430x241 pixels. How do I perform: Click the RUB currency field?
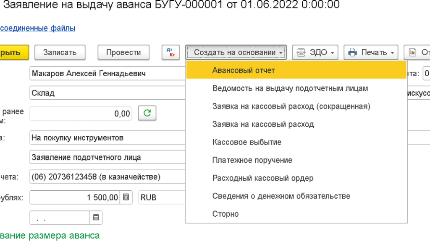[x=162, y=197]
